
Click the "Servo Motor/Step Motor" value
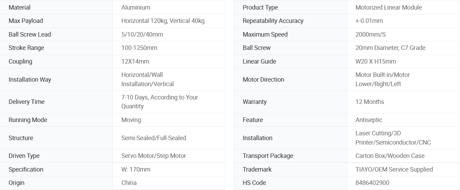[x=153, y=156]
